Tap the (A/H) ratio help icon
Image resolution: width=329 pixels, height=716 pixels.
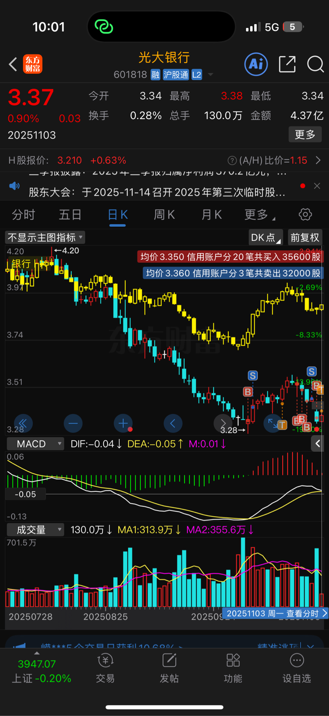pyautogui.click(x=232, y=160)
